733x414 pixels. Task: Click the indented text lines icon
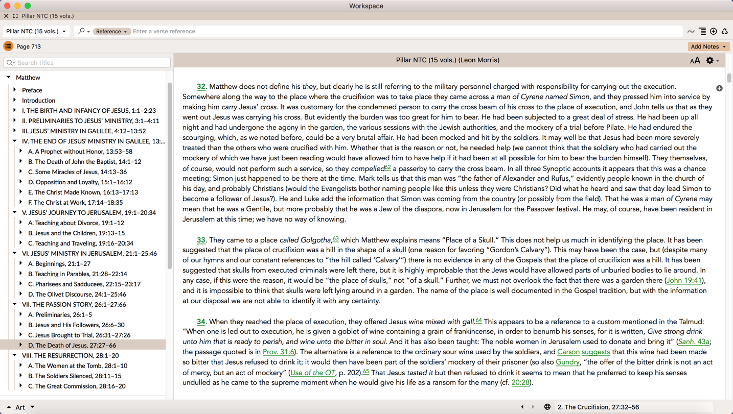702,32
